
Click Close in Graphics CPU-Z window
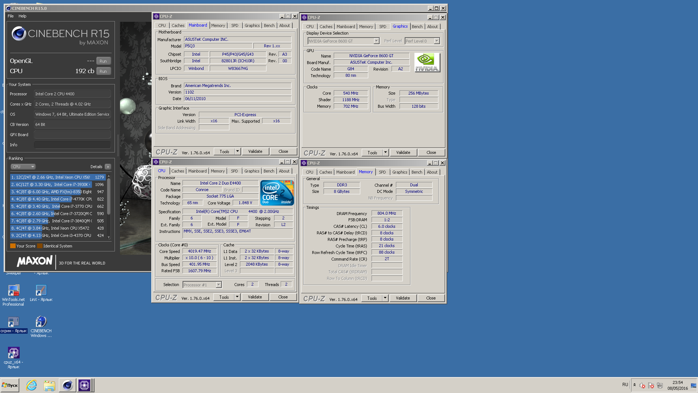(x=431, y=152)
